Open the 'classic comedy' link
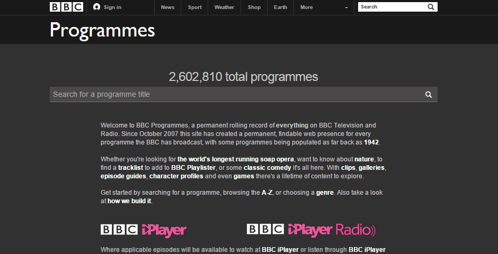 [268, 167]
